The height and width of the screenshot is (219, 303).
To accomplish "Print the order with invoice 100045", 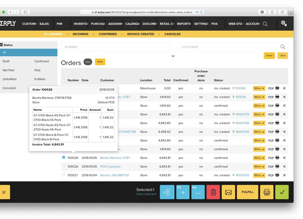I will coord(277,88).
